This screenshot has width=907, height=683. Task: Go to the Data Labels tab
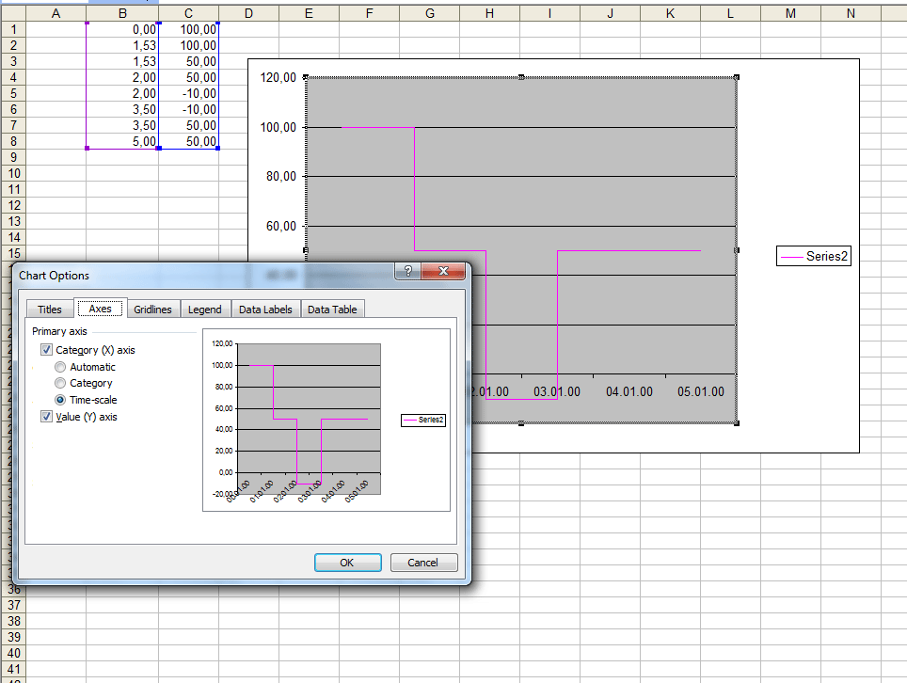[x=265, y=309]
